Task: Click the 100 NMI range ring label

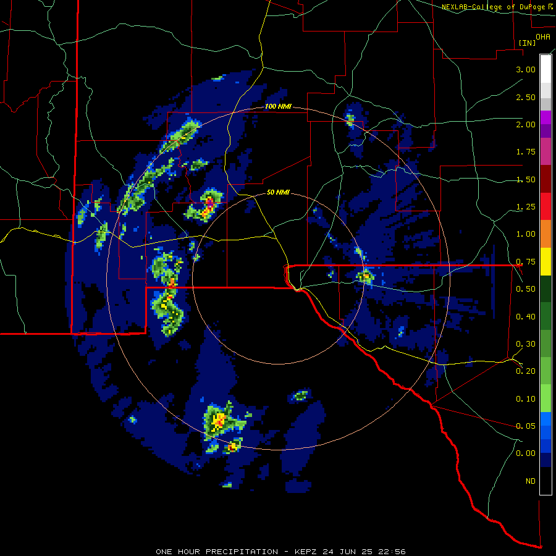Action: 278,106
